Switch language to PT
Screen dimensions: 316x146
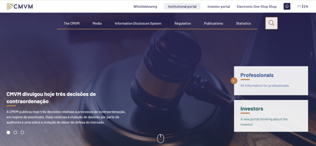point(299,6)
